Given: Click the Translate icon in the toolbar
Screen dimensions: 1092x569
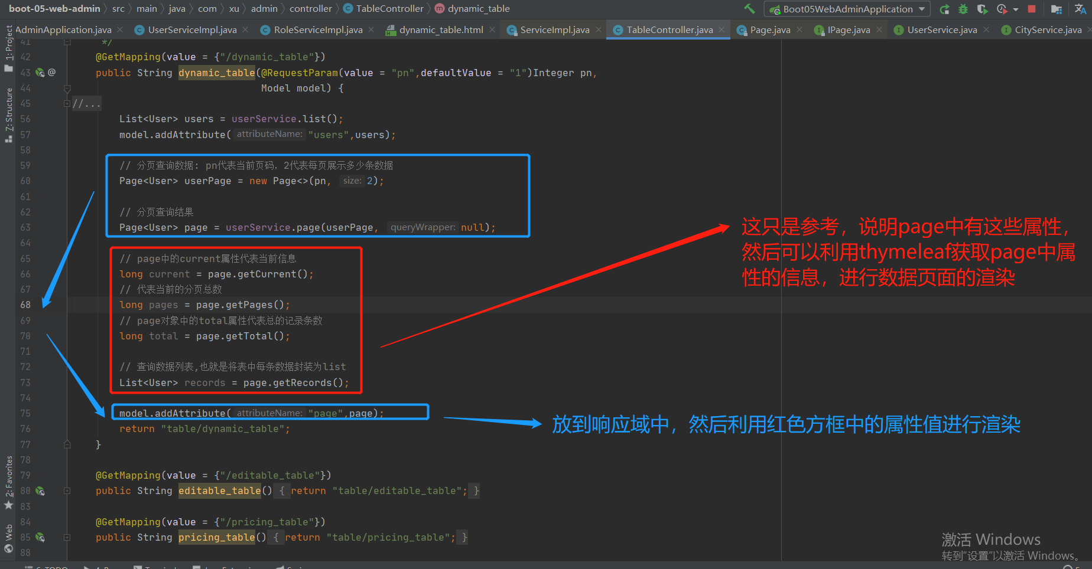Looking at the screenshot, I should coord(1080,9).
